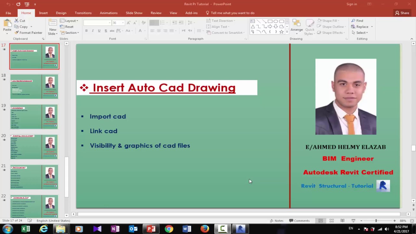The height and width of the screenshot is (234, 416).
Task: Select the Format Painter tool
Action: tap(28, 33)
